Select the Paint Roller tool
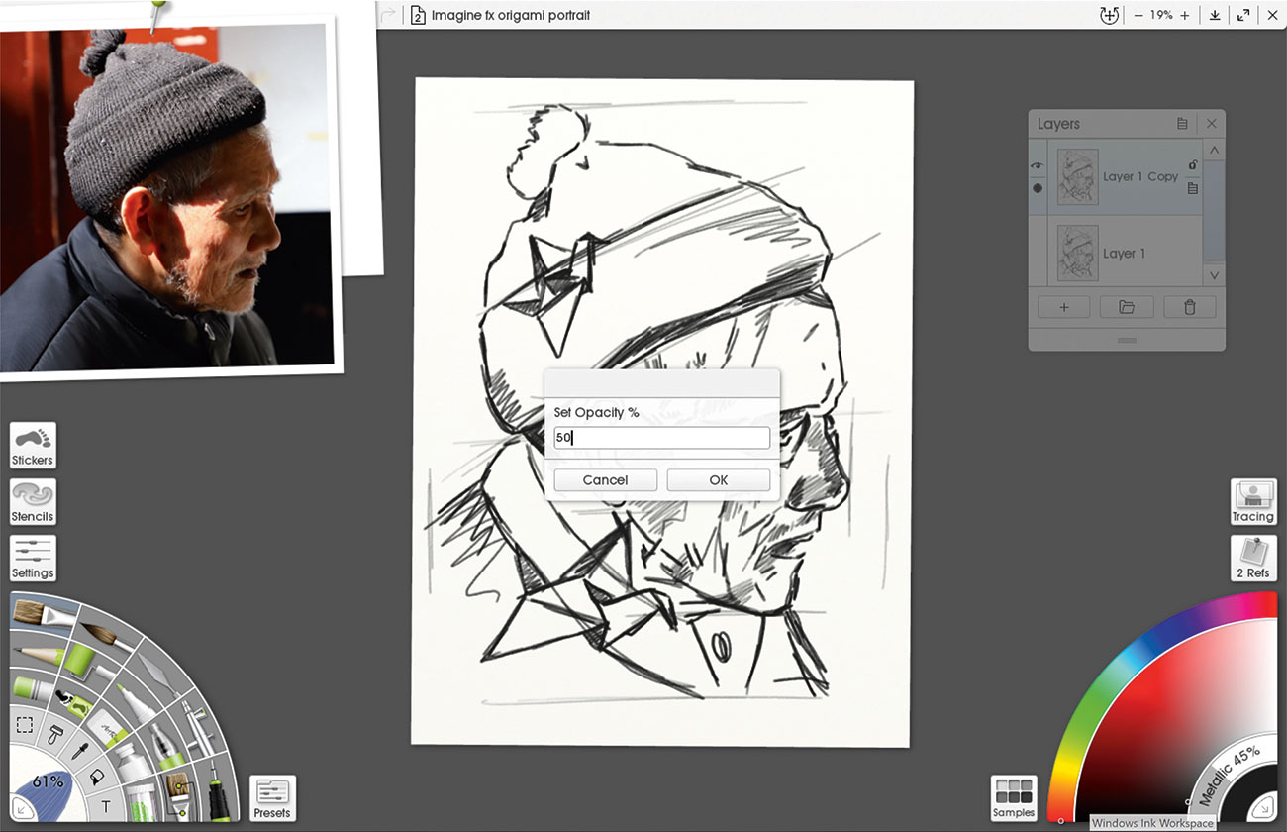 pos(88,664)
